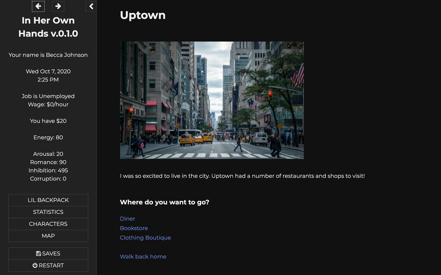Click the forward arrow history button
This screenshot has height=275, width=441.
58,6
